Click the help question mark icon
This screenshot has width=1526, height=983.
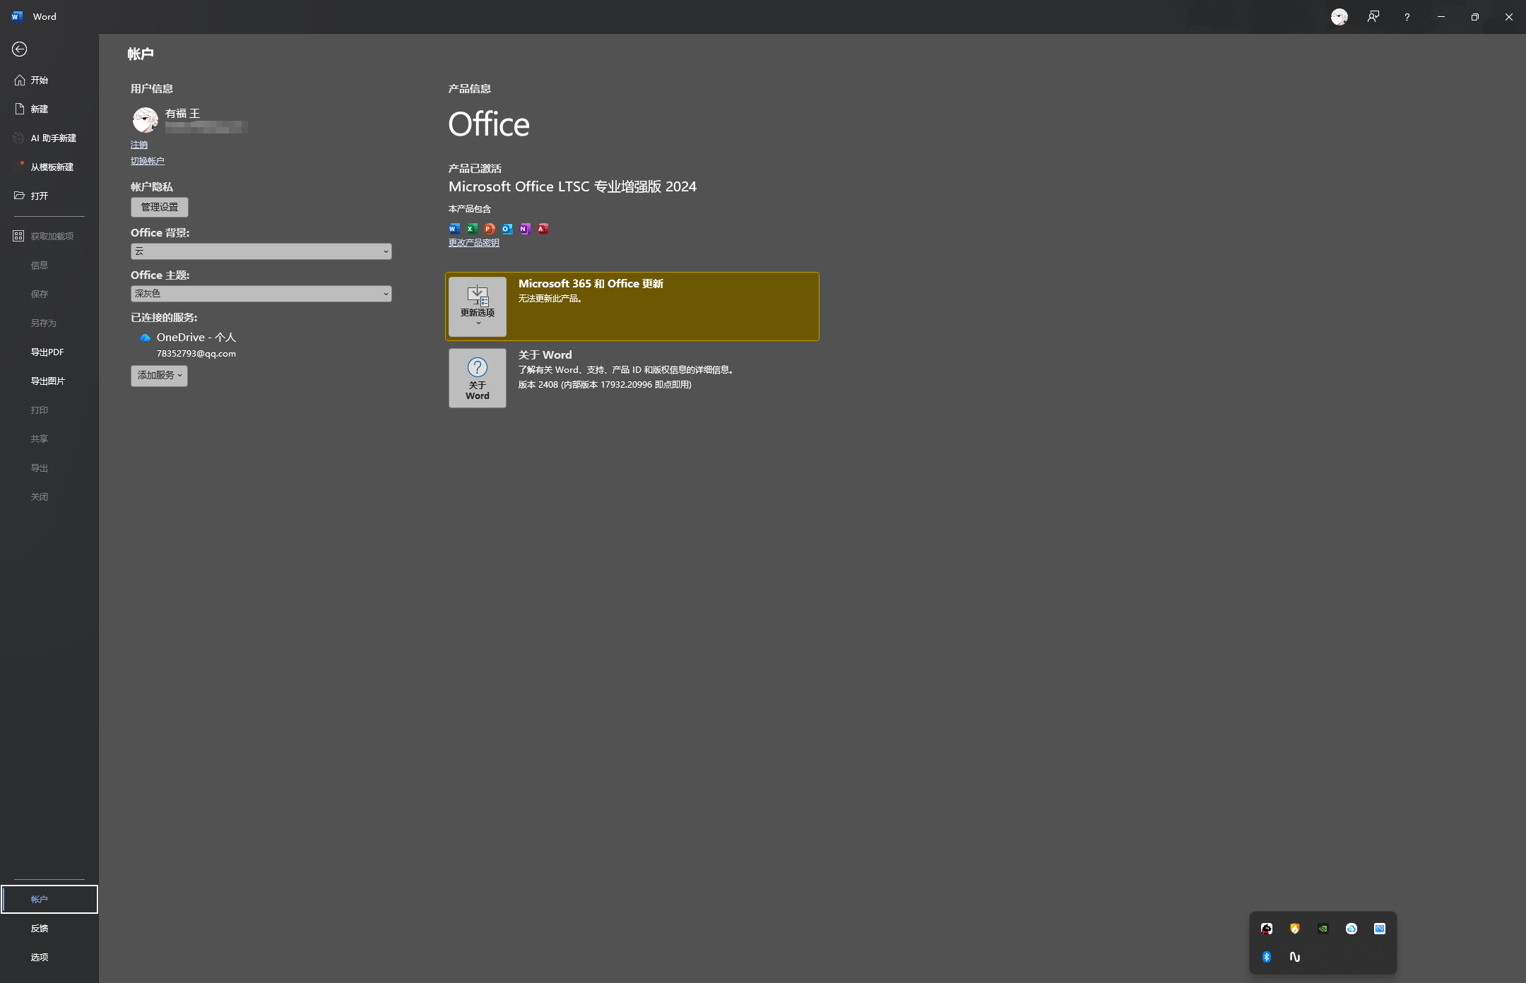click(1407, 17)
